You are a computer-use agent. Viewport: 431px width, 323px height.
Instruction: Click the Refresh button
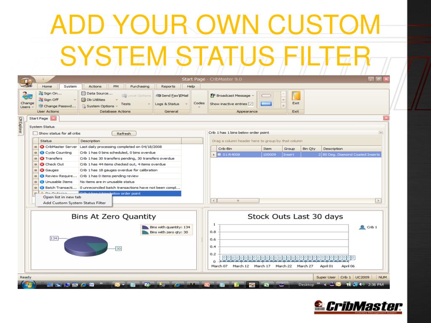[x=124, y=134]
